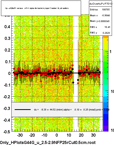Click the RMS x 18.41 row
114x146 pixels.
(x=100, y=27)
